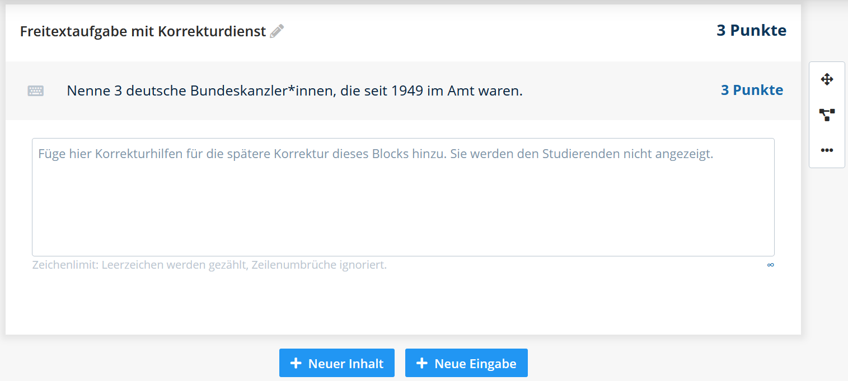This screenshot has width=848, height=381.
Task: Add a new content block with Neuer Inhalt
Action: coord(337,363)
